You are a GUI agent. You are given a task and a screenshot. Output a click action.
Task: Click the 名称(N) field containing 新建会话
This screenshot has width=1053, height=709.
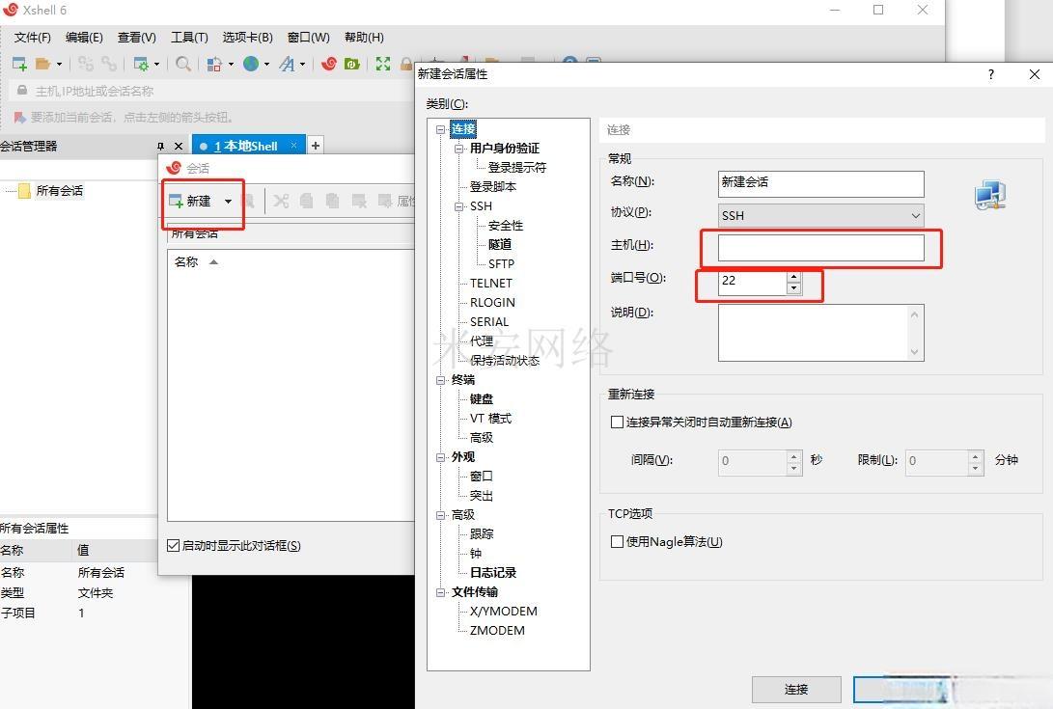(x=820, y=183)
